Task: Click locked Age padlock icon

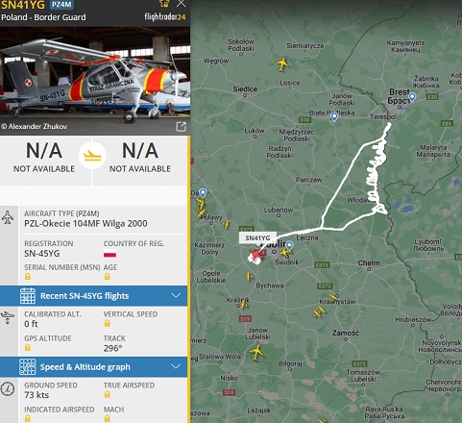Action: 107,277
